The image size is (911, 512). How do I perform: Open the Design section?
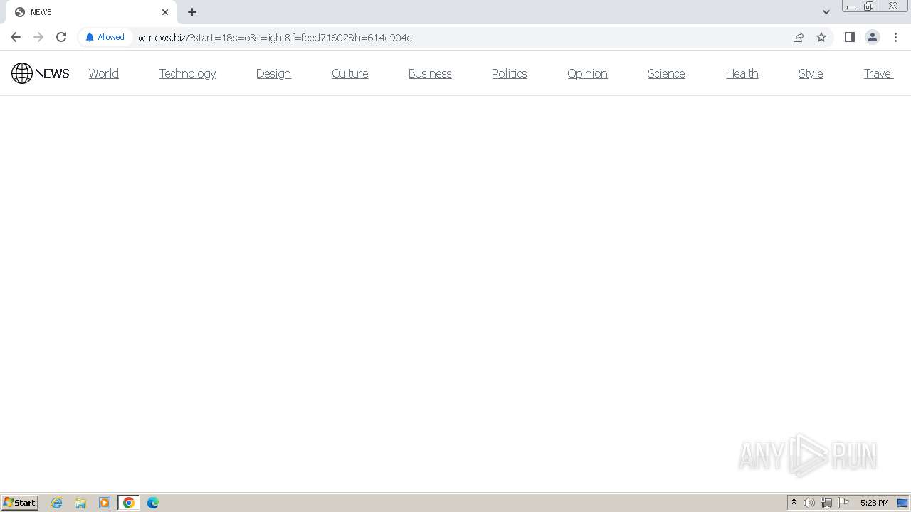pos(273,73)
